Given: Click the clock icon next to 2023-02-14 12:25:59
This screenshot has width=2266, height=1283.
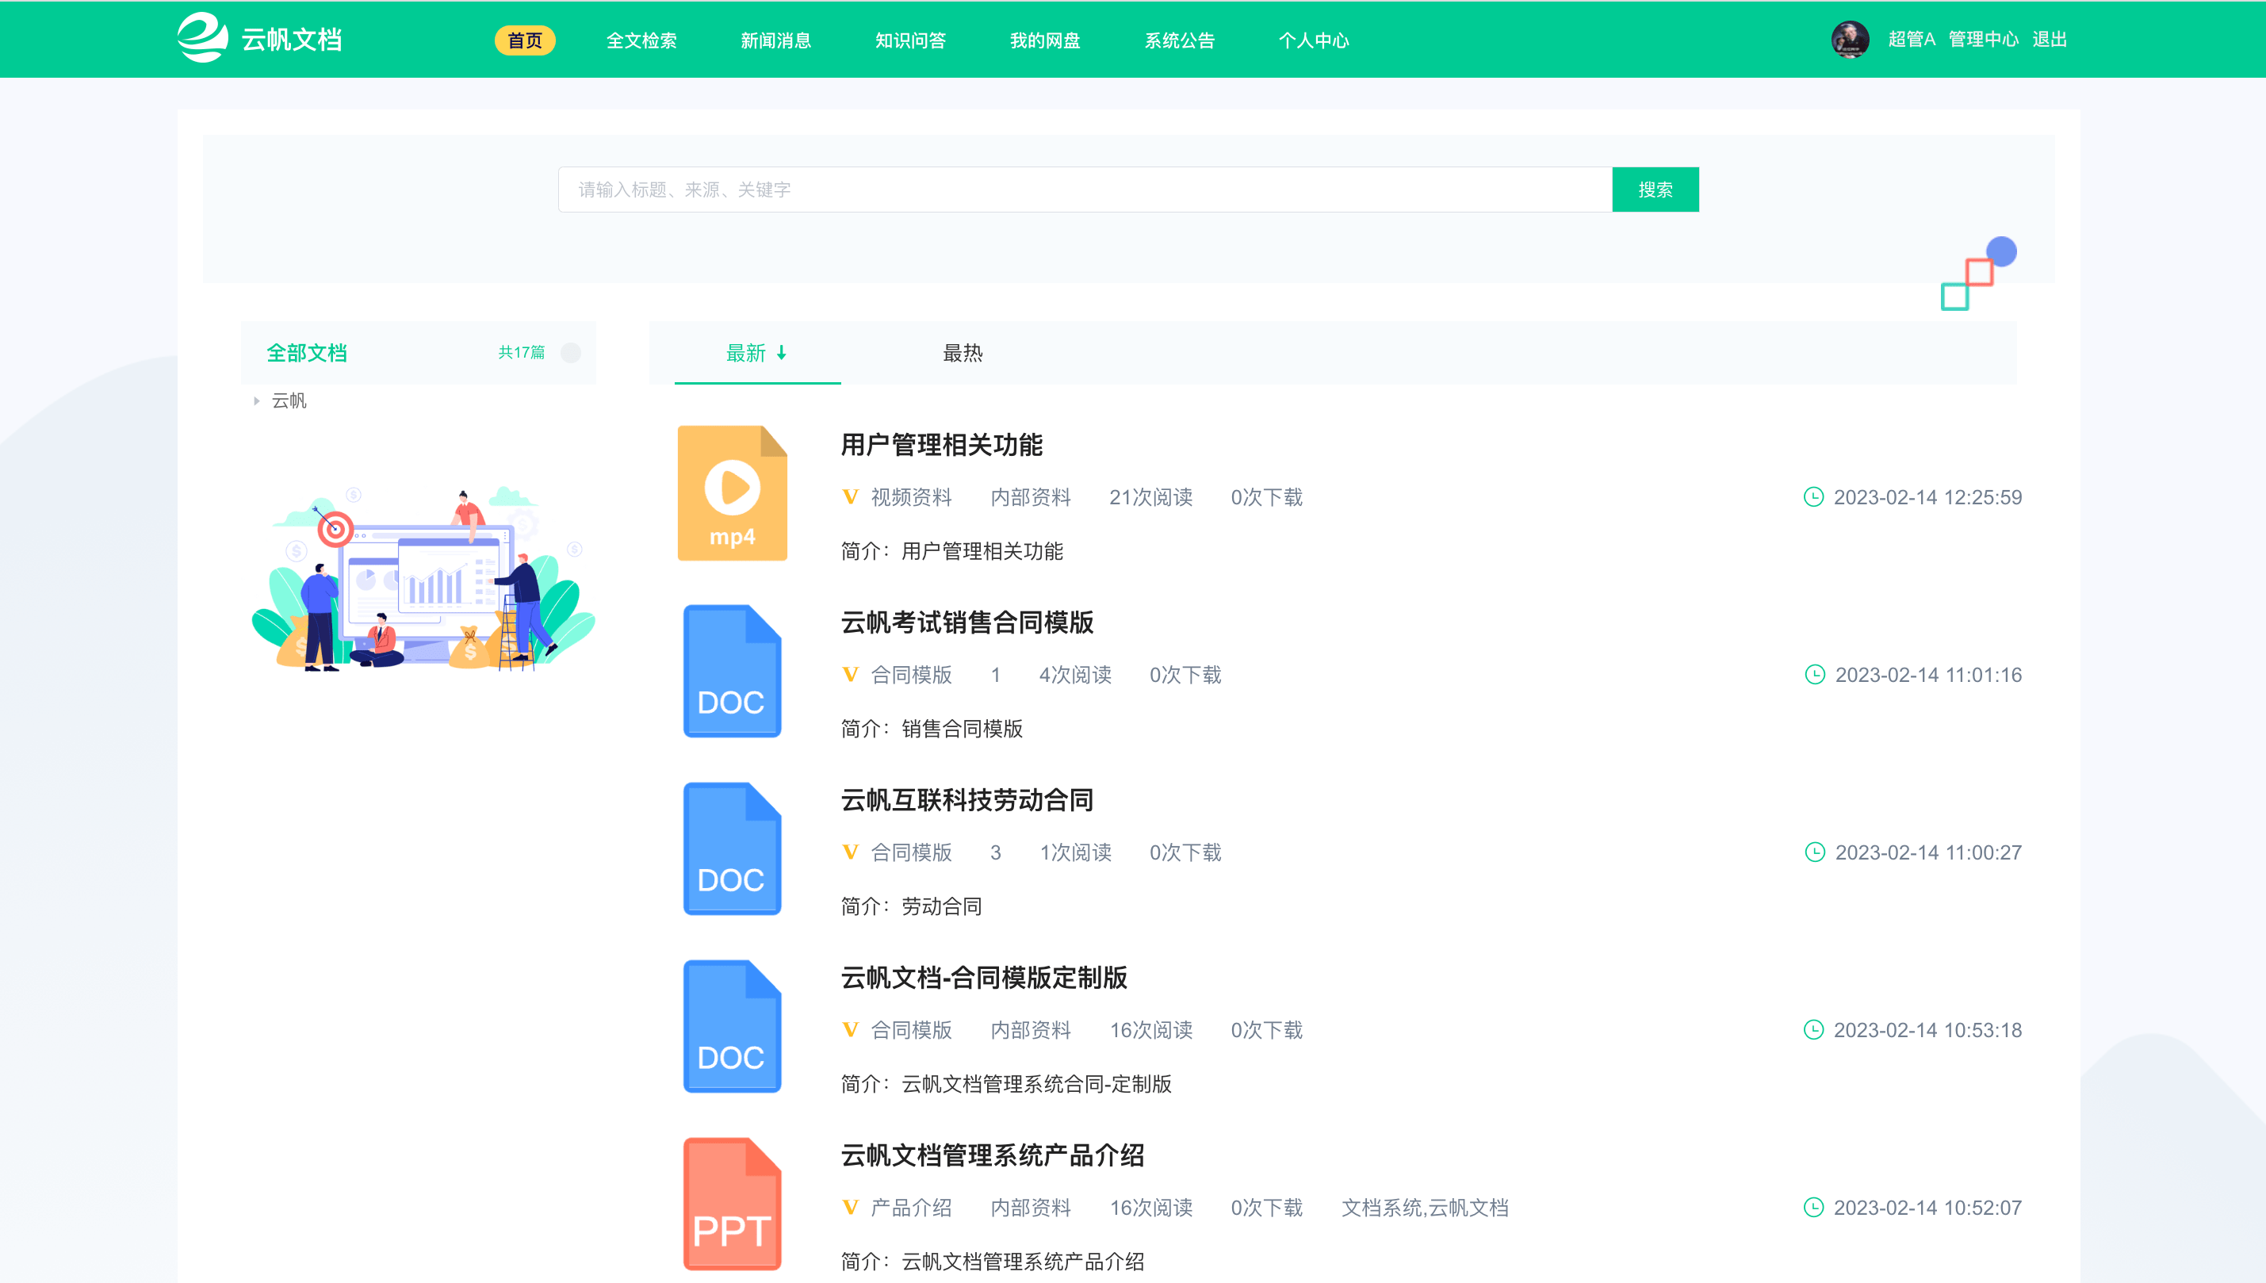Looking at the screenshot, I should (x=1813, y=497).
